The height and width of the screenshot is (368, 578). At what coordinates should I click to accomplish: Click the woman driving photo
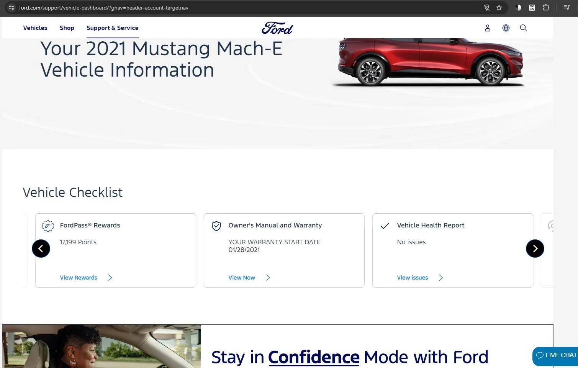pos(102,346)
